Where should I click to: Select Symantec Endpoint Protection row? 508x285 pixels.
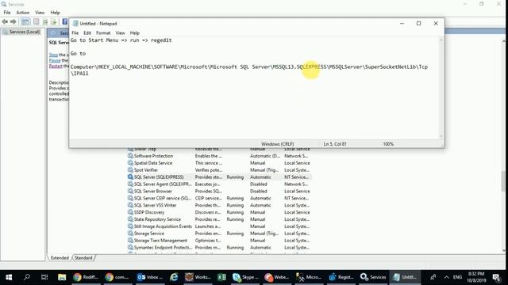(x=219, y=248)
